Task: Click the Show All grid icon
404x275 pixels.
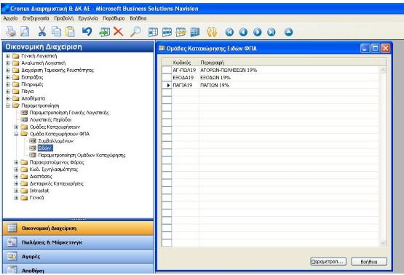Action: point(195,32)
